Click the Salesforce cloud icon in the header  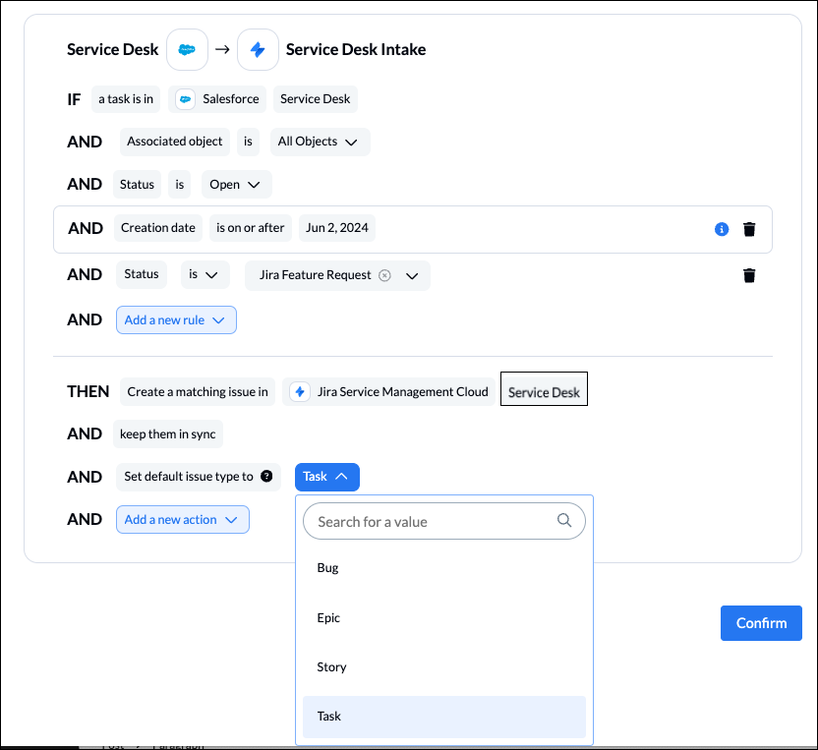tap(187, 49)
